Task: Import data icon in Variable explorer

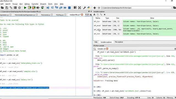Action: click(94, 15)
